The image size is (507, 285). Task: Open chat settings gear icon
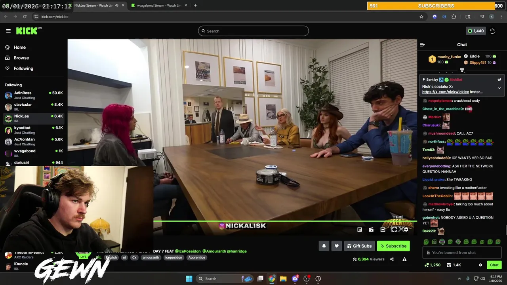tap(480, 265)
